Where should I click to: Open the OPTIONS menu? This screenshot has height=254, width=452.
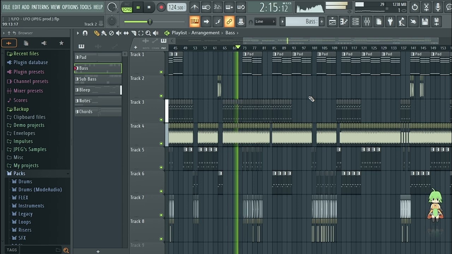point(70,7)
